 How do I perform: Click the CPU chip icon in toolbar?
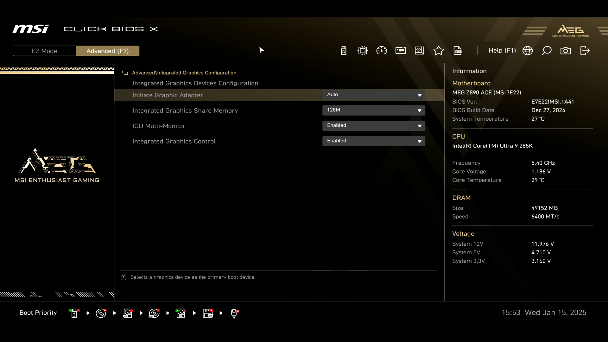pos(363,51)
